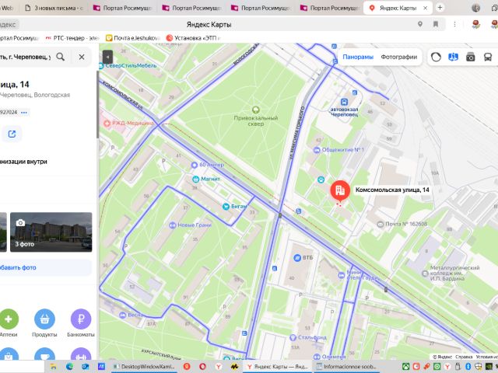
Task: Select the ВТБ bank marker
Action: click(x=297, y=258)
